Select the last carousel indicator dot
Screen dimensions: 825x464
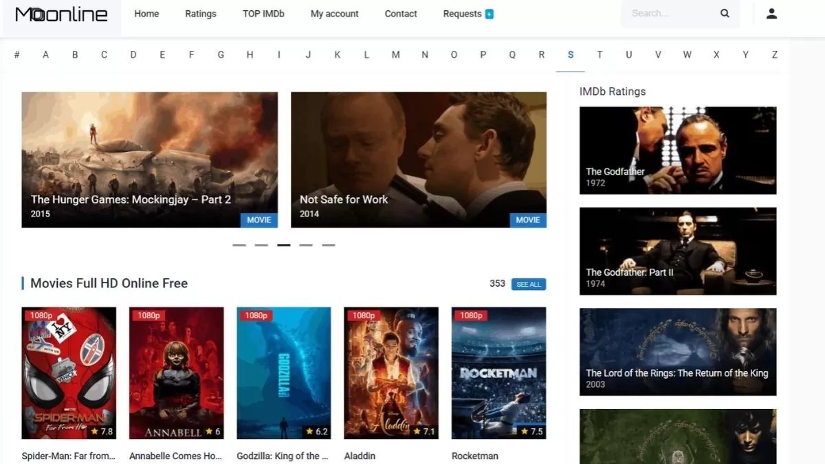pyautogui.click(x=328, y=244)
